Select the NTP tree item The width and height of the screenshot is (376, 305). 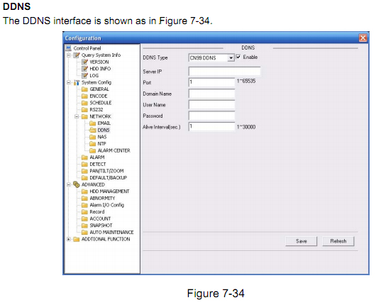tap(101, 143)
